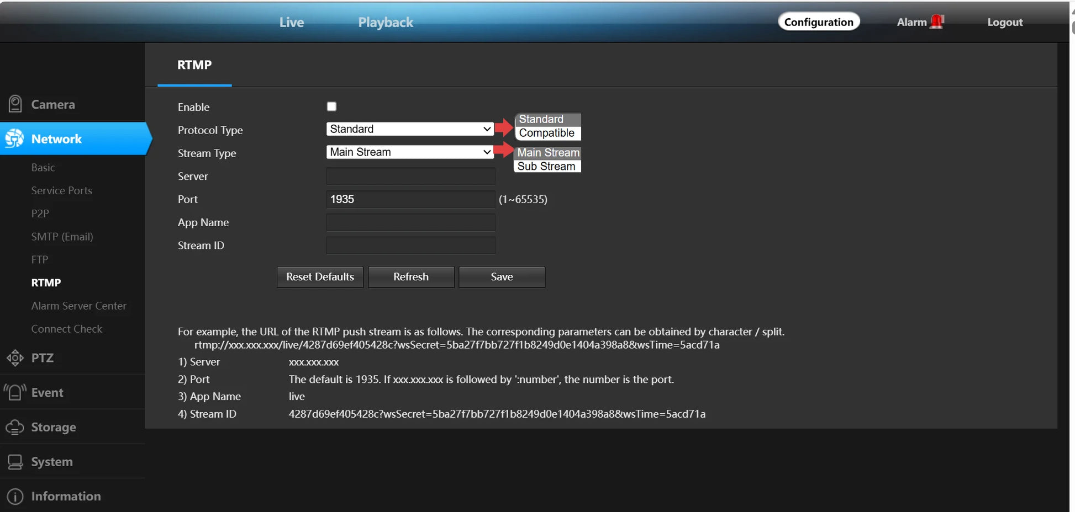Click the System monitor icon
Image resolution: width=1075 pixels, height=512 pixels.
click(x=15, y=462)
